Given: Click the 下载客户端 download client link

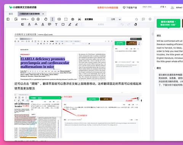Looking at the screenshot, I should [130, 8].
